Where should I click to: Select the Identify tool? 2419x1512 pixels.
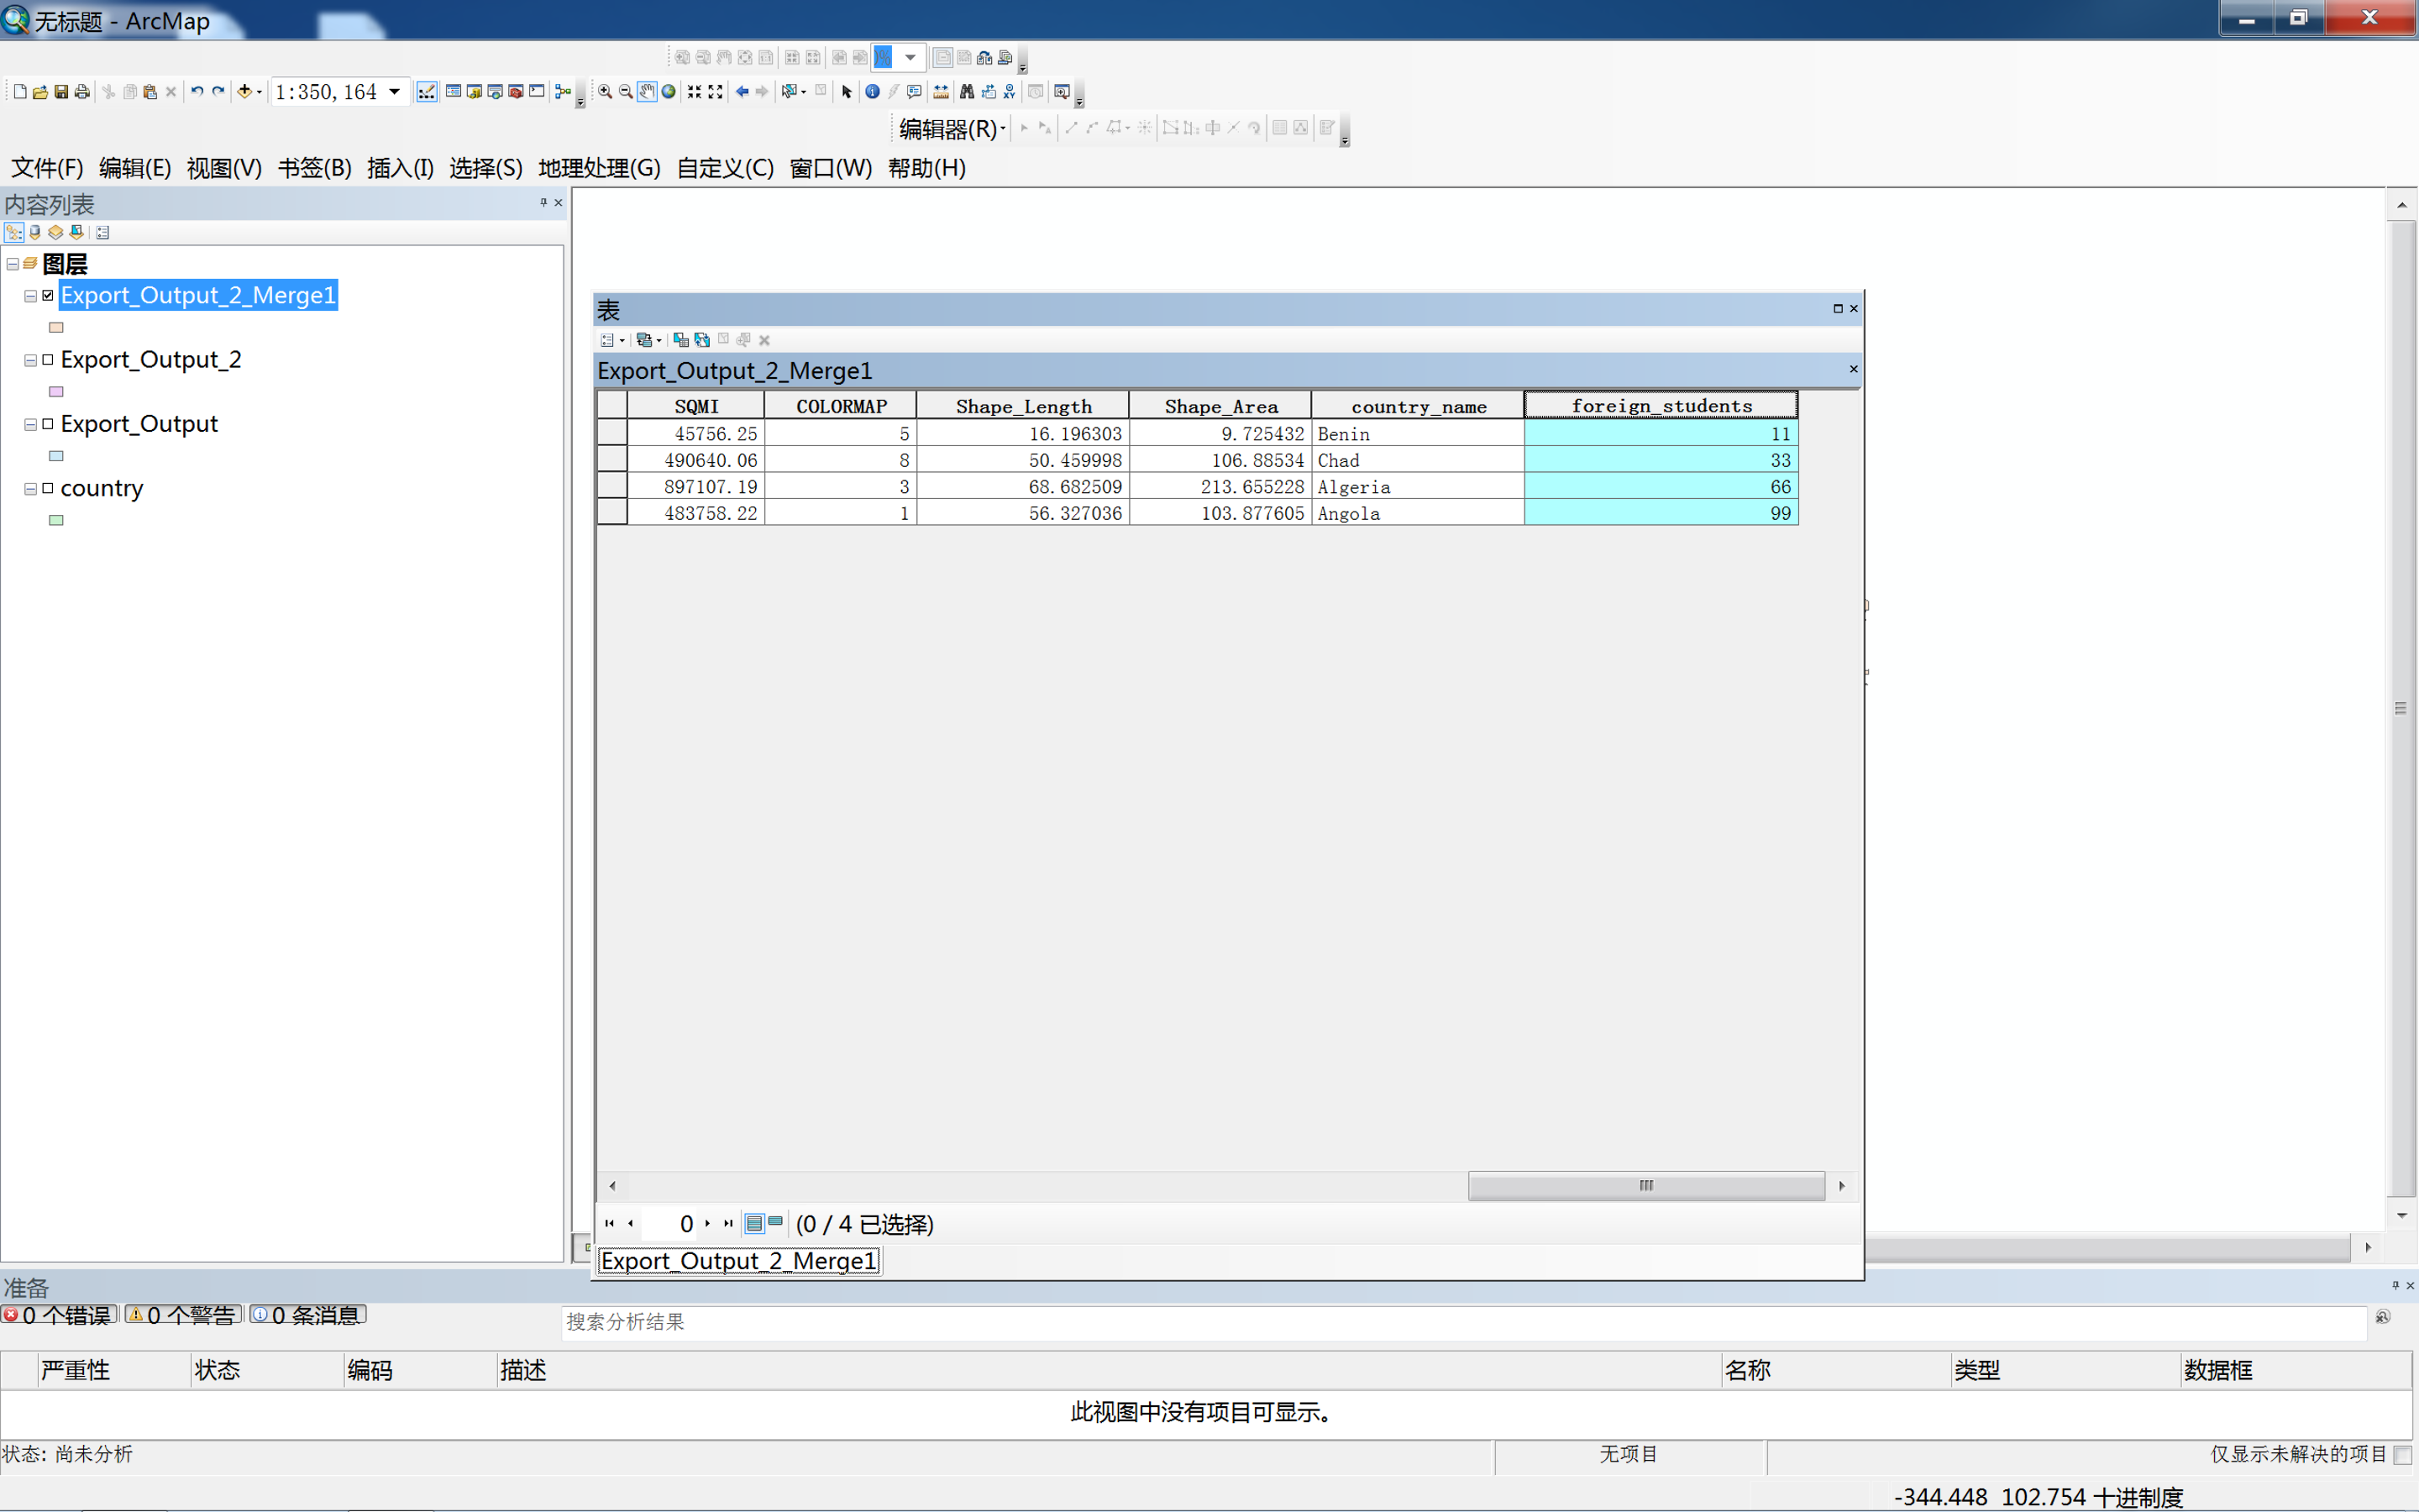coord(872,92)
